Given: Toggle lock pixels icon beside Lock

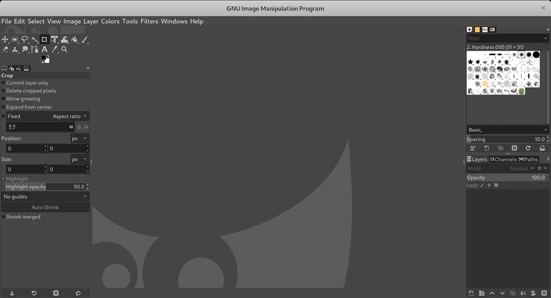Looking at the screenshot, I should click(x=482, y=185).
